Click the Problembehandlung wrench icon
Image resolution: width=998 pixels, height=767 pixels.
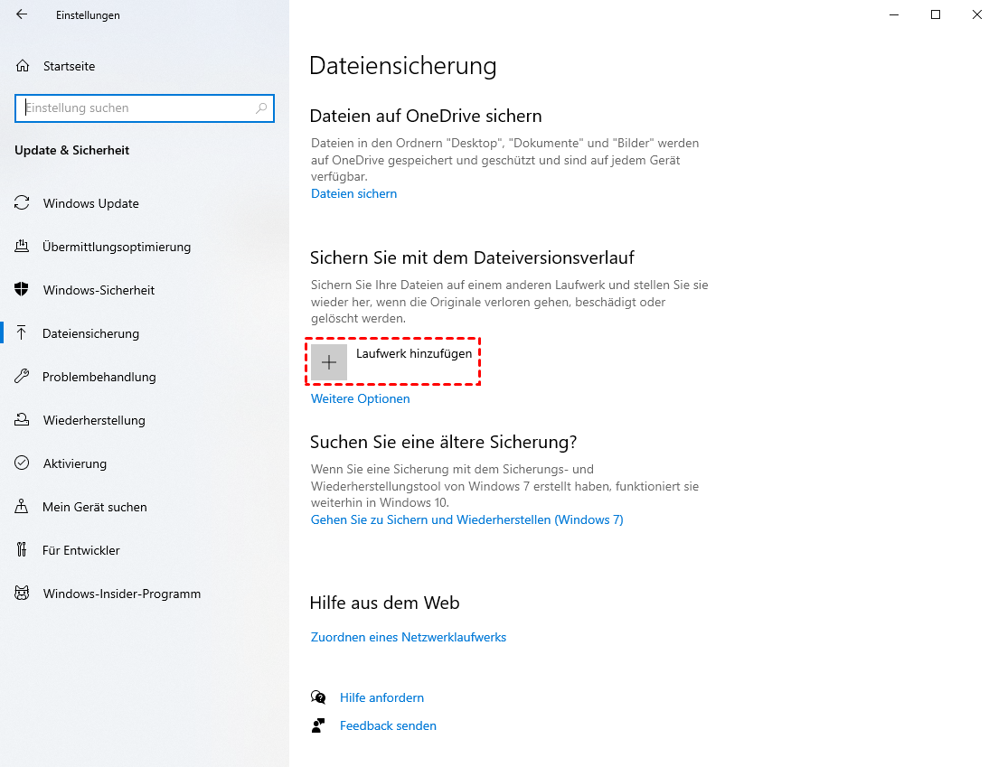(23, 377)
